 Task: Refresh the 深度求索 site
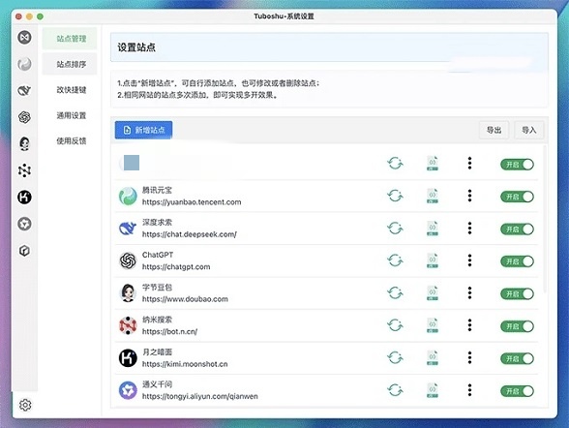[x=395, y=229]
